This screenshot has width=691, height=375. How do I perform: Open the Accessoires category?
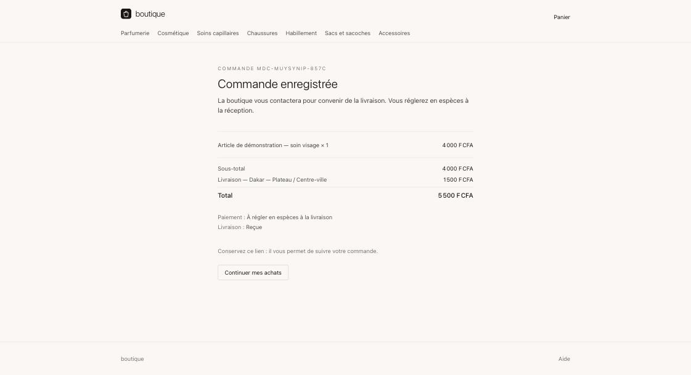point(394,33)
